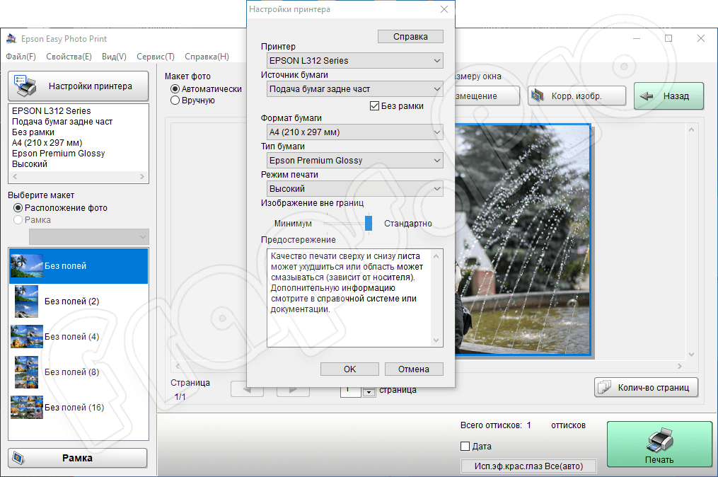Click the Справка button in the dialog
Screen dimensions: 718x477
(x=410, y=37)
